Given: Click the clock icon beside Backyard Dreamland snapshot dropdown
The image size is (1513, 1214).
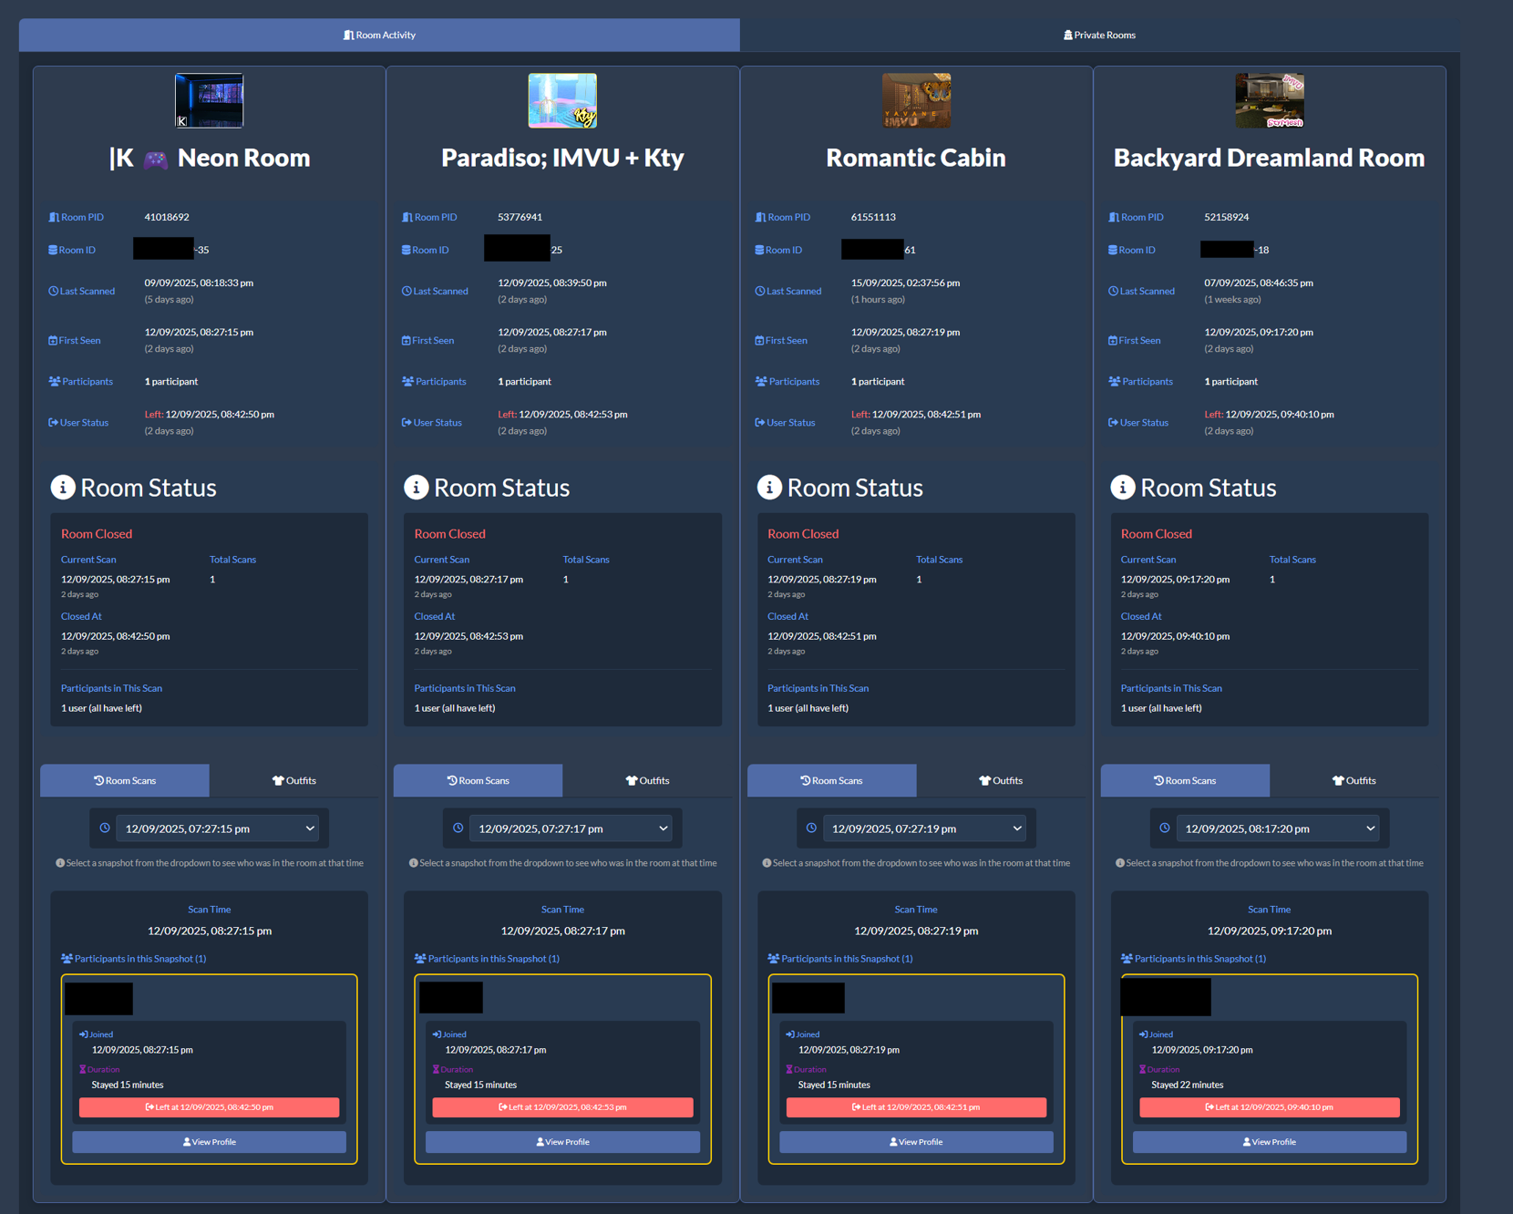Looking at the screenshot, I should coord(1165,828).
